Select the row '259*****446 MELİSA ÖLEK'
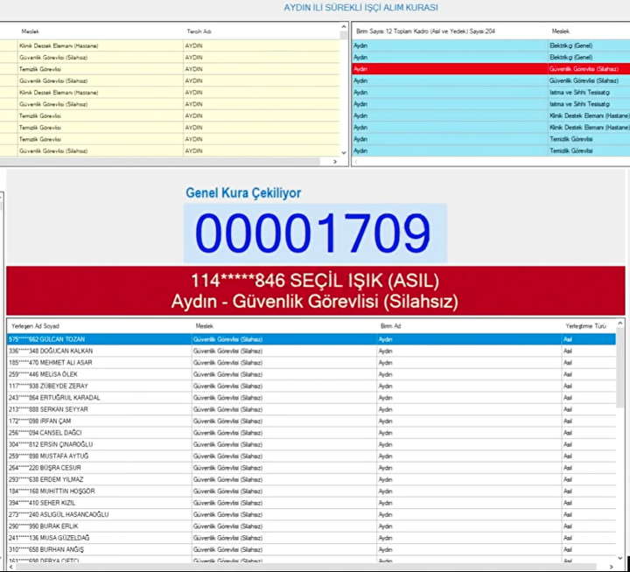This screenshot has height=572, width=630. (x=311, y=374)
